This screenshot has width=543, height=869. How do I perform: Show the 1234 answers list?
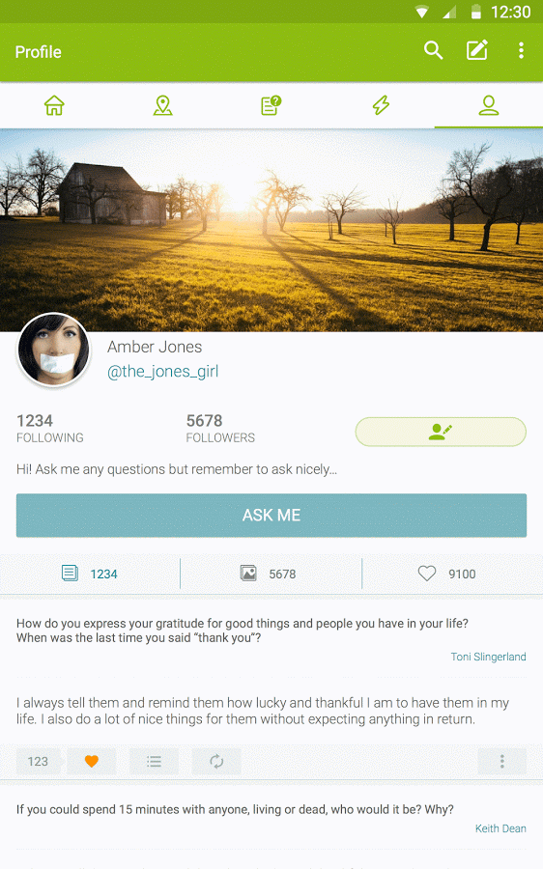[90, 574]
